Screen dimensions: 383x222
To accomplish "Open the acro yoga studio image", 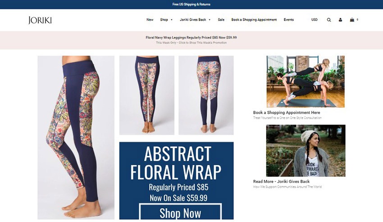I will pyautogui.click(x=305, y=82).
